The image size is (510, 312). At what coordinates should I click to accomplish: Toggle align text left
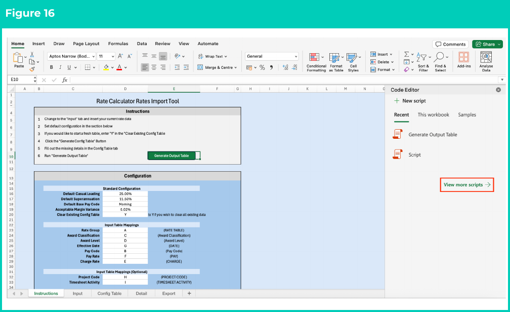click(145, 67)
